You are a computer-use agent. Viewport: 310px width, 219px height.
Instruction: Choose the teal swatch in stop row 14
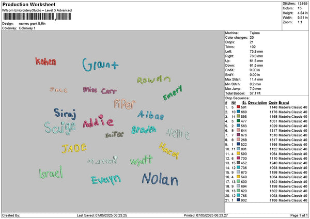click(x=238, y=167)
